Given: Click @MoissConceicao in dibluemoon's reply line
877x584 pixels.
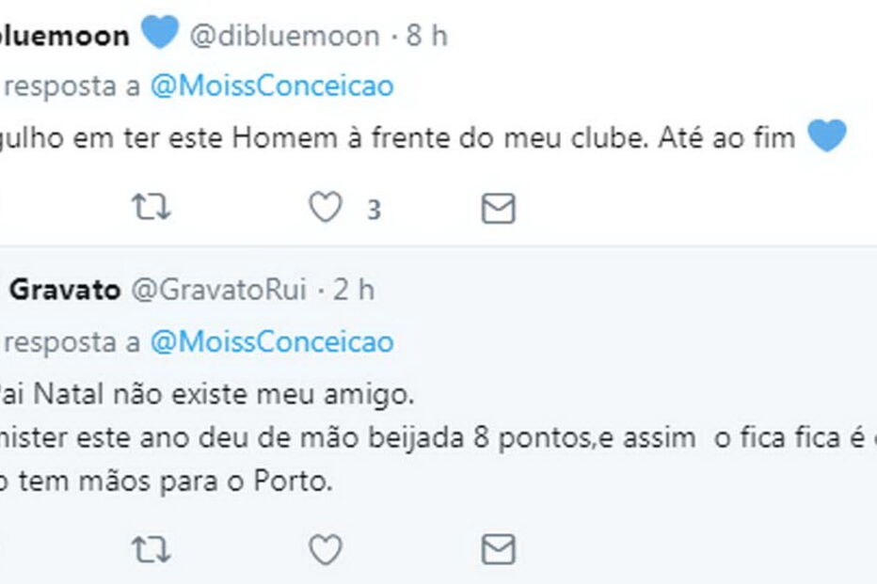Looking at the screenshot, I should tap(272, 87).
